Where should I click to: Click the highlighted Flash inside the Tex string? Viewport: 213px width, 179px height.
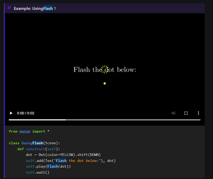tap(61, 161)
